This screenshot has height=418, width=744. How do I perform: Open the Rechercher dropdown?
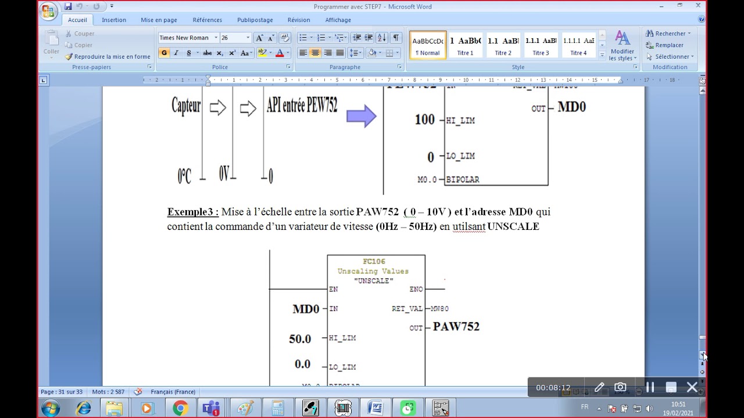tap(668, 34)
